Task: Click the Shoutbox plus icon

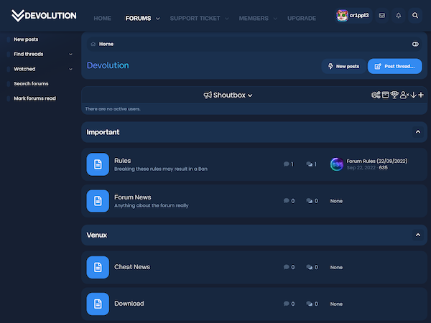Action: point(421,95)
